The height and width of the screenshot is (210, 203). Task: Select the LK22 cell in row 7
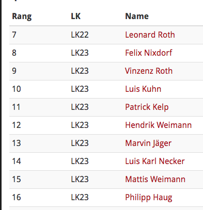point(80,35)
